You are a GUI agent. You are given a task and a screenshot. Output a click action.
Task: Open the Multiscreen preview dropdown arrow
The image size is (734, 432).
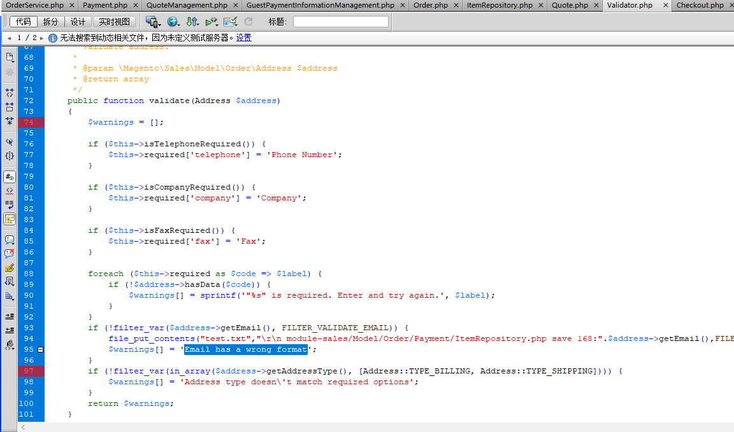(x=161, y=25)
